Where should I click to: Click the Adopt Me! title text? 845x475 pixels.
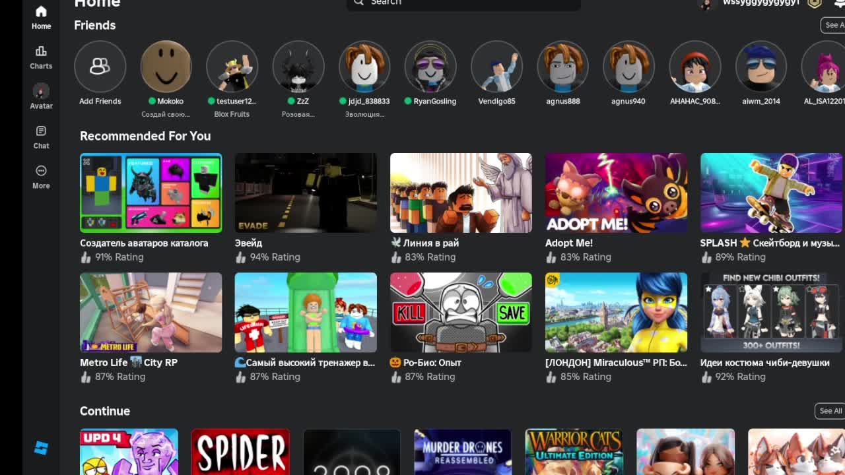pos(569,243)
